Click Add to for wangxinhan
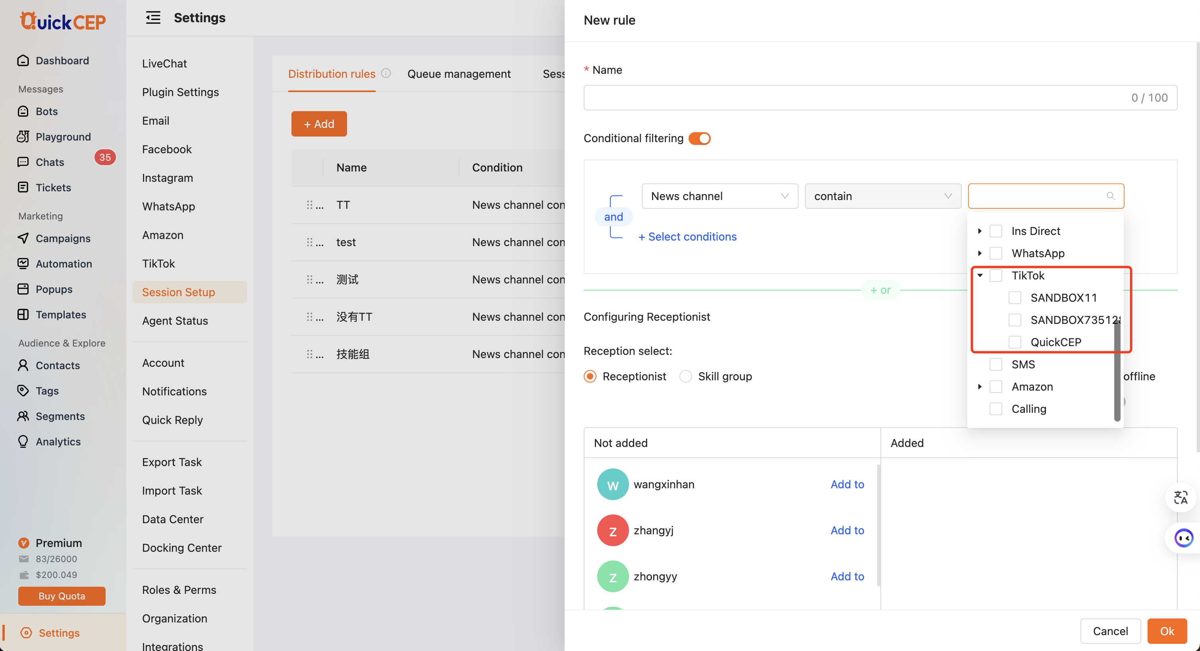 click(x=847, y=484)
